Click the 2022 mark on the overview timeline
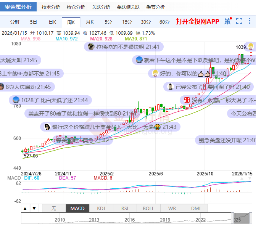The width and height of the screenshot is (261, 228). tap(201, 220)
